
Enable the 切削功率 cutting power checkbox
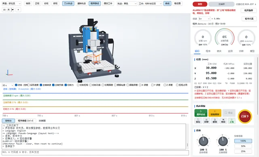(91, 85)
